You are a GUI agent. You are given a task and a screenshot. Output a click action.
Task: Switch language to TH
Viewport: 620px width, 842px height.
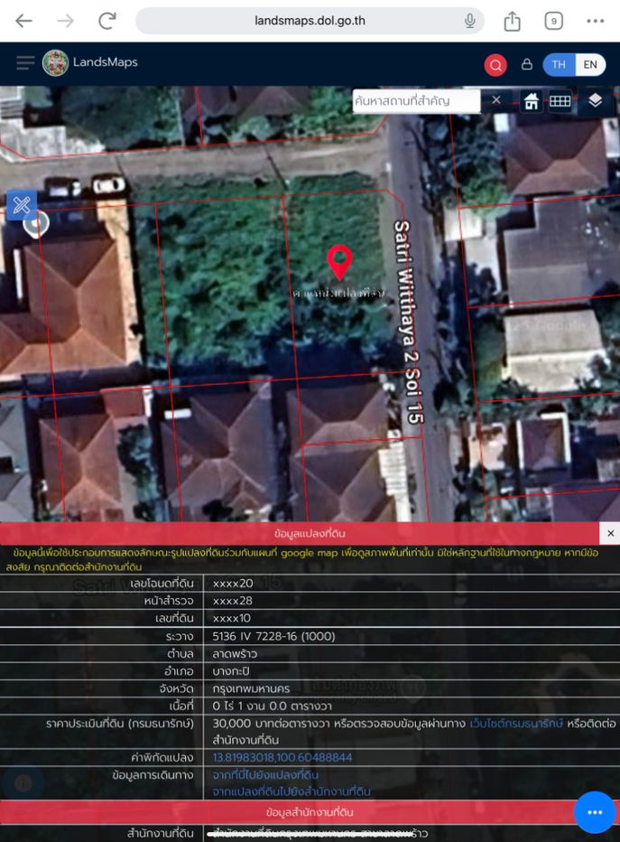pyautogui.click(x=559, y=64)
